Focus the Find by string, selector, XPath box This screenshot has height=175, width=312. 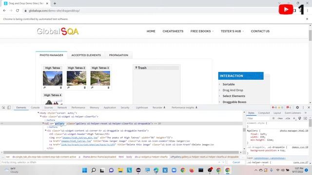[108, 162]
